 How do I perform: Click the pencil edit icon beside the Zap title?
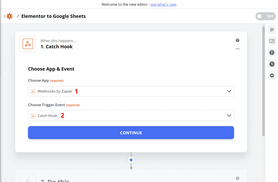click(x=18, y=16)
